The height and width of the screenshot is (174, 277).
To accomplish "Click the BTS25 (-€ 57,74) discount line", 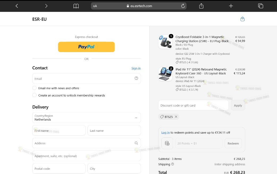I will coord(187,90).
